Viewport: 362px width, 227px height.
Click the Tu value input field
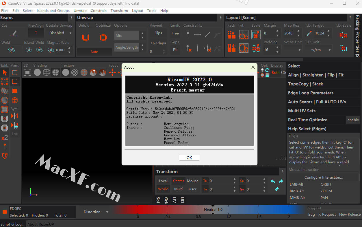[x=220, y=181]
